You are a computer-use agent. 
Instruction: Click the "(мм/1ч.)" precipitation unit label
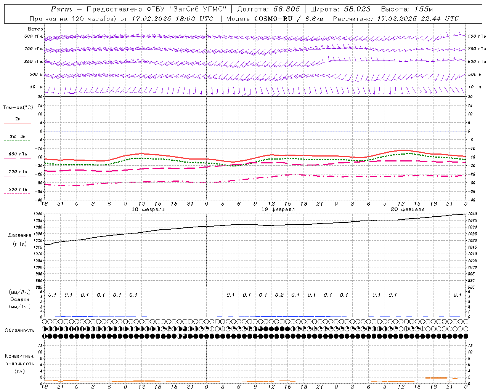pos(20,307)
